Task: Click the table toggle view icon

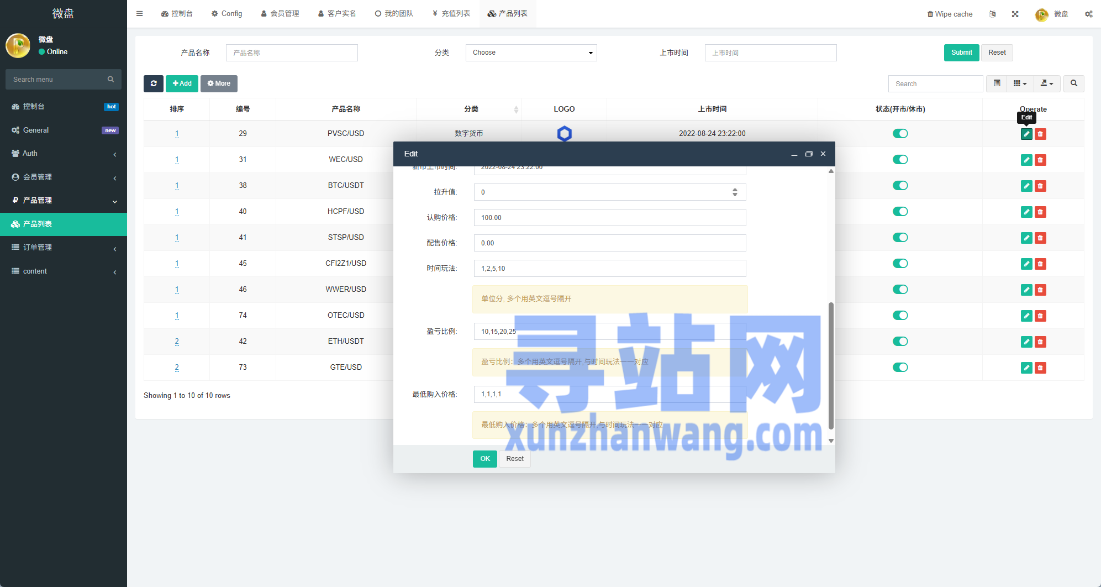Action: point(997,83)
